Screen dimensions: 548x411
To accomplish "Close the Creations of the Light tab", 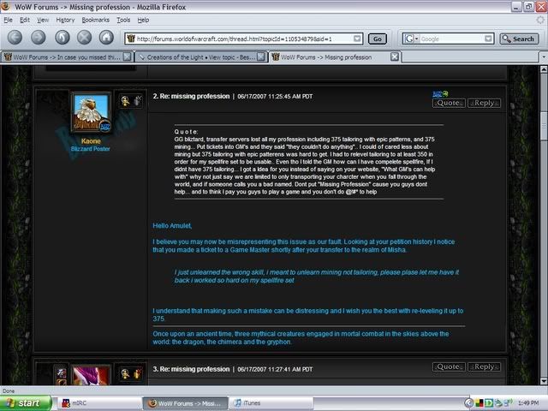I will pos(261,57).
